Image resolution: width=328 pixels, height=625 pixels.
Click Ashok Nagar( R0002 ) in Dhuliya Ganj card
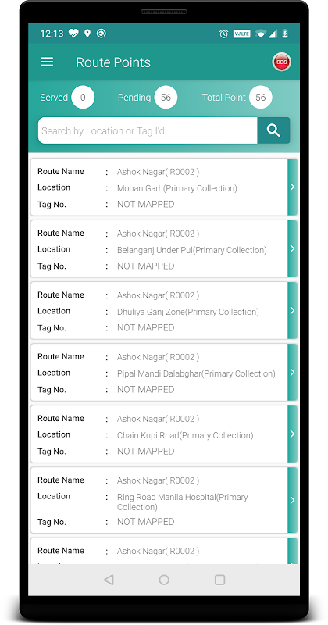coord(159,295)
